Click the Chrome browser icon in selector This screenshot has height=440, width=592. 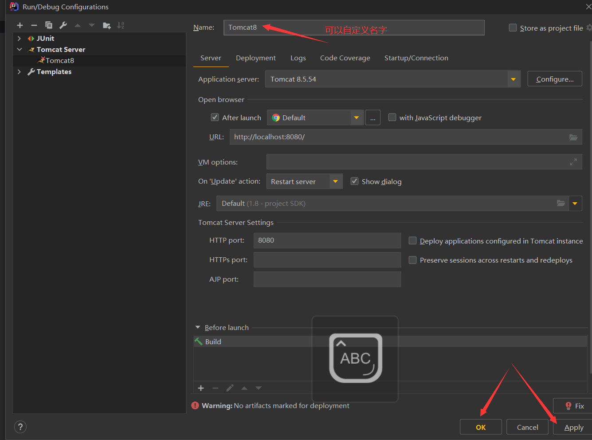276,118
